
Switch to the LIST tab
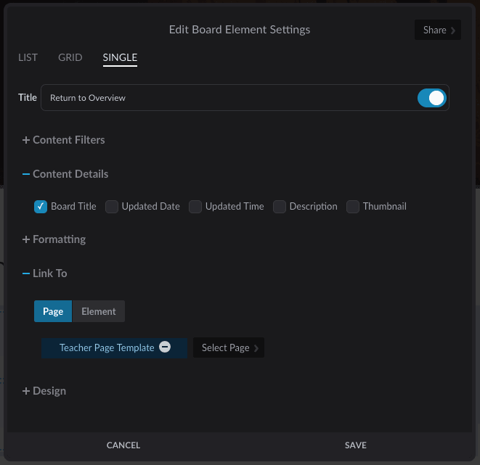coord(28,57)
